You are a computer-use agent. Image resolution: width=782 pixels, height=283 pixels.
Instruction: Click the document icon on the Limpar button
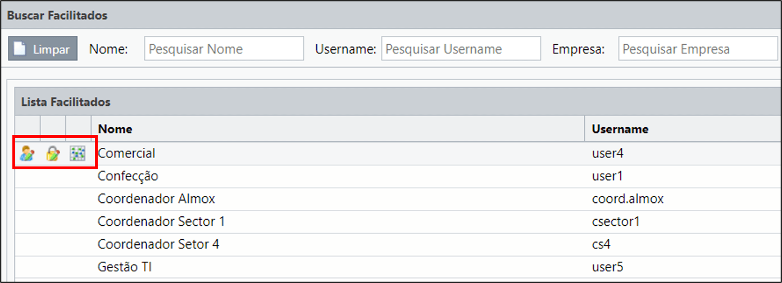[x=20, y=49]
